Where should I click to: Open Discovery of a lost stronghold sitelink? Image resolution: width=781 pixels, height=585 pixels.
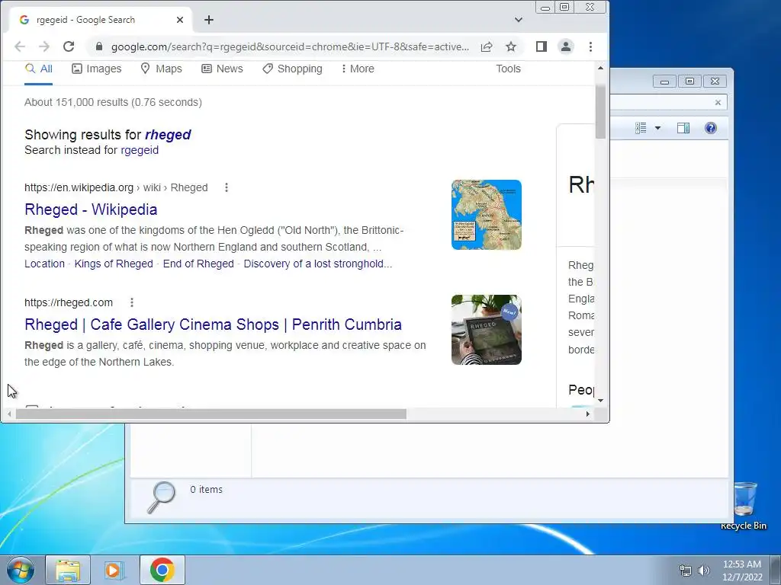click(x=318, y=264)
